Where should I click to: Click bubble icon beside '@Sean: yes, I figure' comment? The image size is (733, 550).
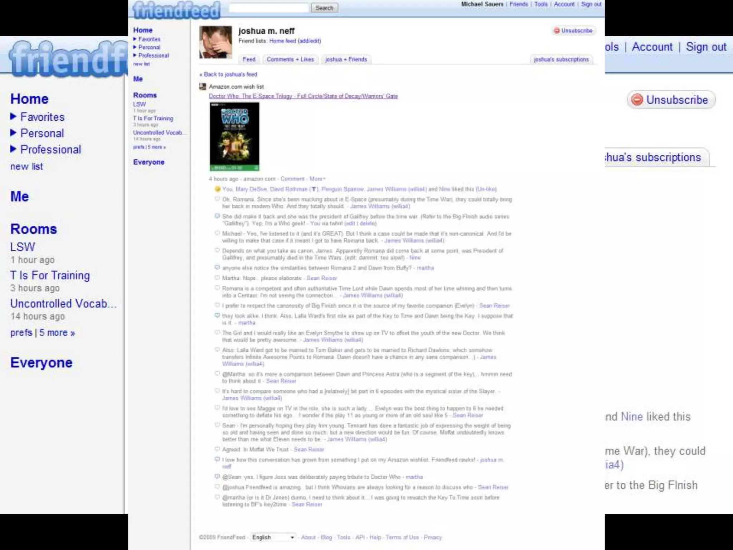217,477
